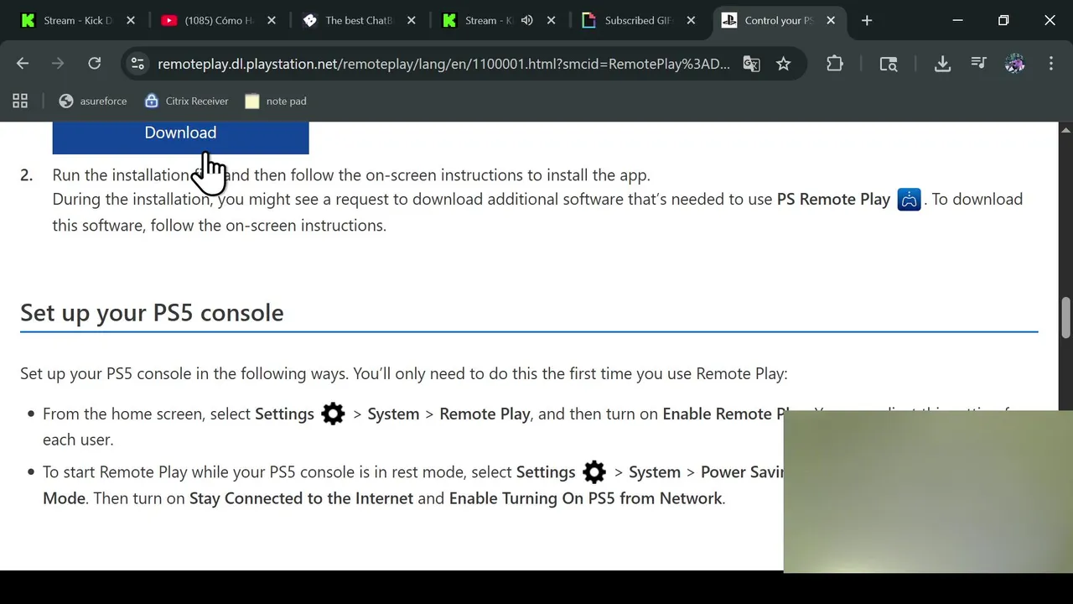Open the Chrome profile avatar
1073x604 pixels.
coord(1014,64)
